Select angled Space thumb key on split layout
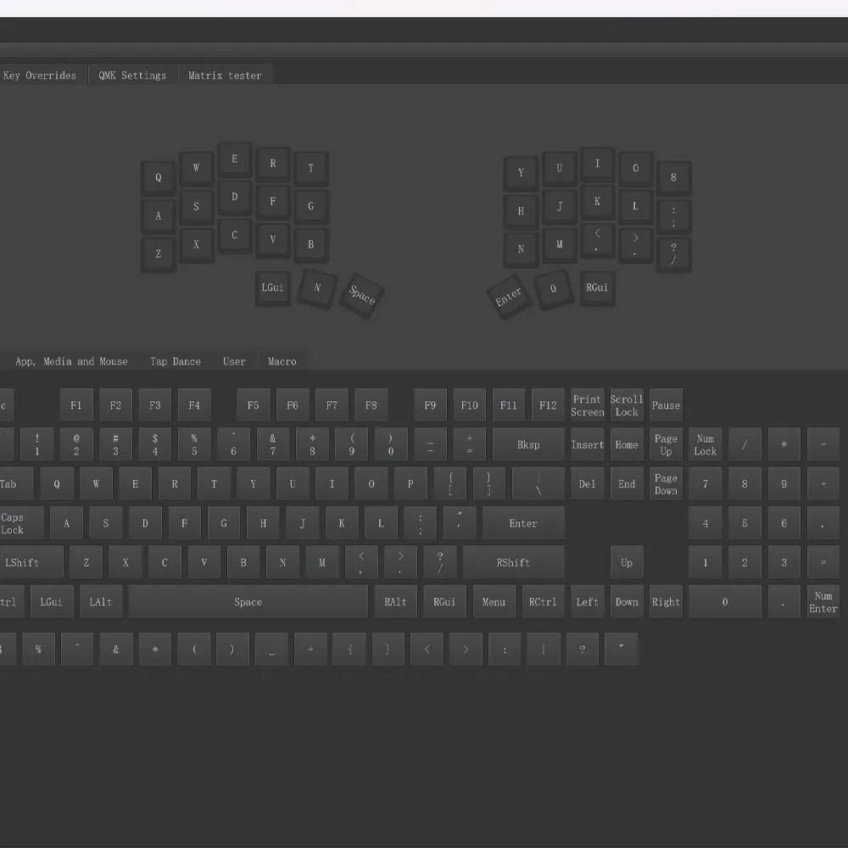Viewport: 848px width, 848px height. point(362,295)
